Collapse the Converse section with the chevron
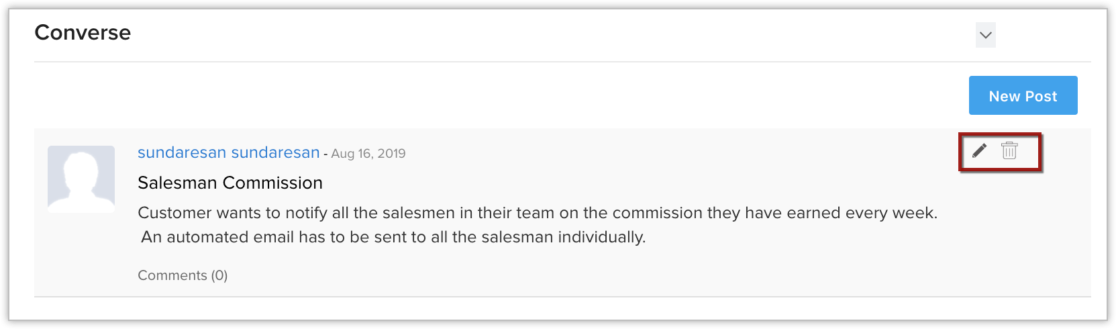1116x329 pixels. point(985,35)
